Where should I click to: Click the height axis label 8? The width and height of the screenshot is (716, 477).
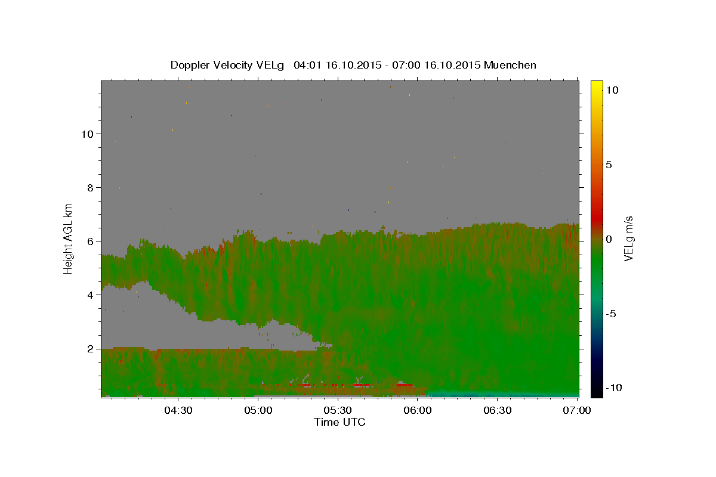click(89, 187)
